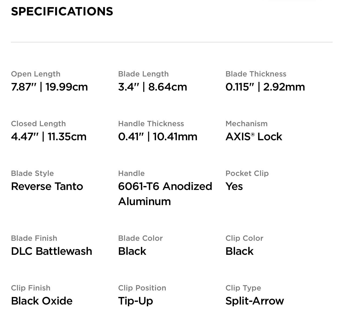
Task: Click the AXIS Lock mechanism text
Action: [254, 137]
